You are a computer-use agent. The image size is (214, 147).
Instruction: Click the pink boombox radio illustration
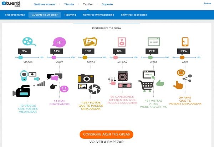click(124, 85)
